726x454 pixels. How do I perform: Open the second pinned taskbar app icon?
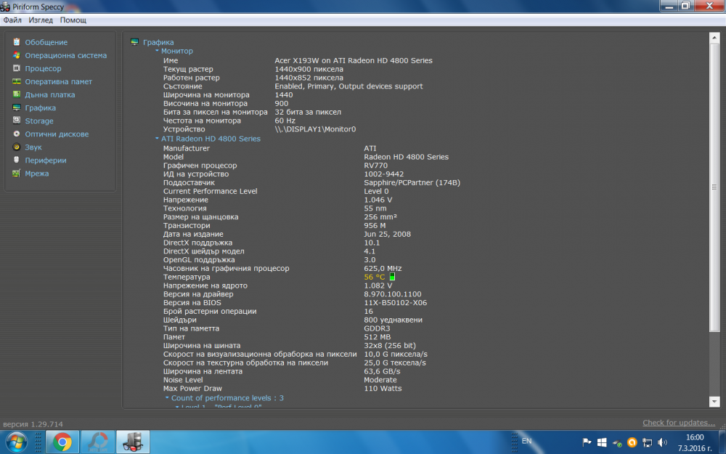[98, 442]
